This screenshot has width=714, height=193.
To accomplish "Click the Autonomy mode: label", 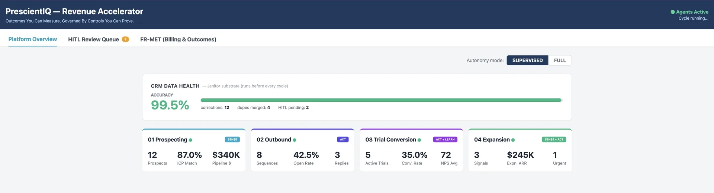I will tap(485, 60).
